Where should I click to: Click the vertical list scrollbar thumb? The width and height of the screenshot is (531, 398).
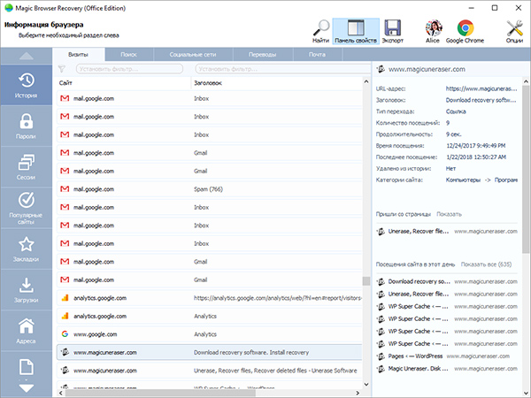coord(366,281)
